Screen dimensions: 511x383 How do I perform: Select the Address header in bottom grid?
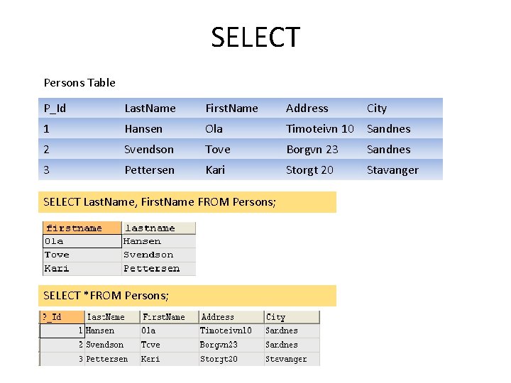[231, 317]
